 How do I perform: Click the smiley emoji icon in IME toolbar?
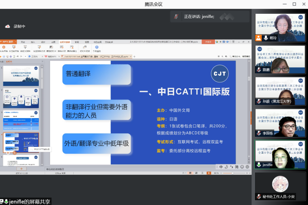(x=242, y=167)
